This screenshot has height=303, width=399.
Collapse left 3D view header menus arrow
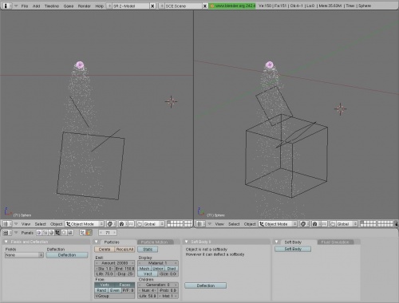click(16, 224)
